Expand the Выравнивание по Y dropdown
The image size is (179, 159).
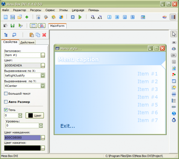point(43,86)
